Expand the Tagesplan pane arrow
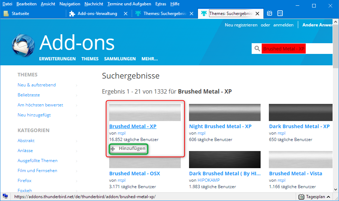This screenshot has height=201, width=339. click(x=328, y=197)
